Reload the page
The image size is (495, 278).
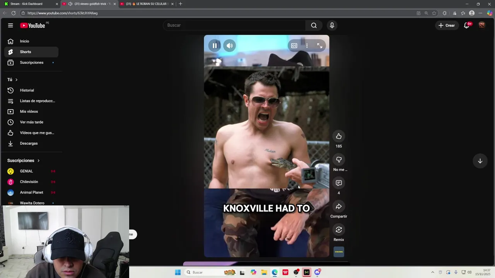(x=14, y=13)
